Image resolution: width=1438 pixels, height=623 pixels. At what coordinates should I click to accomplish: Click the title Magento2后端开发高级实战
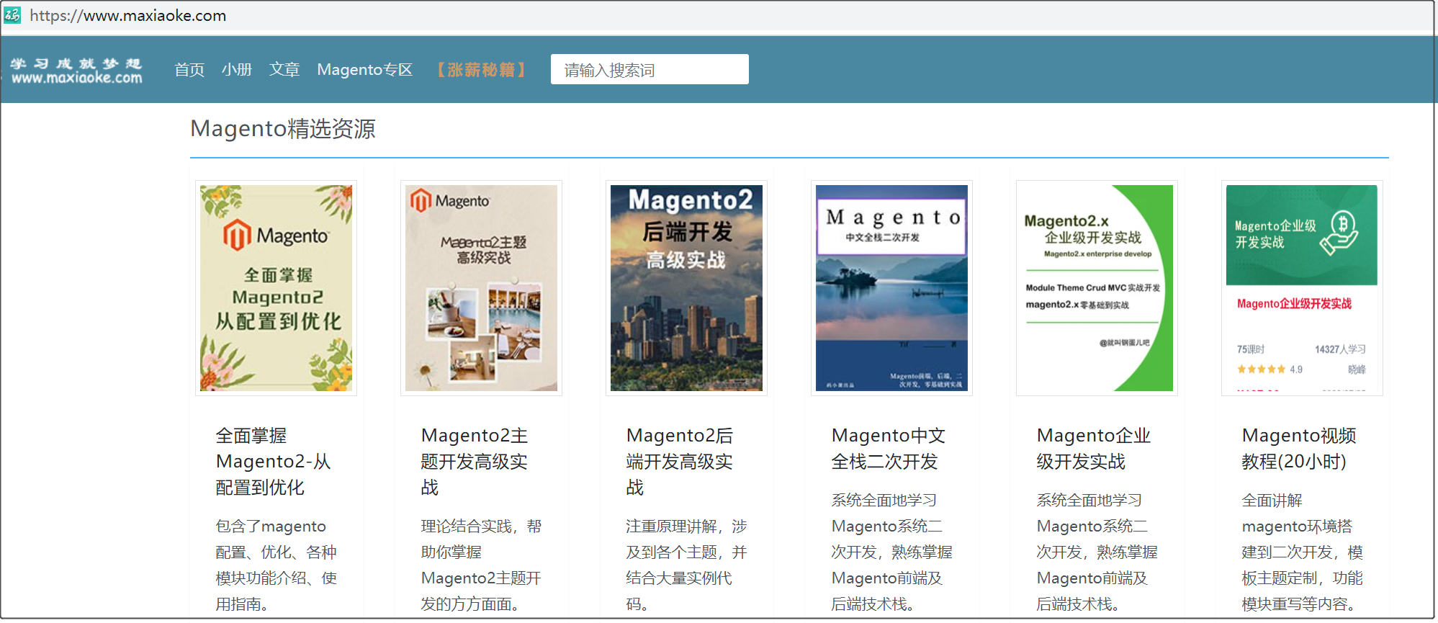(680, 462)
